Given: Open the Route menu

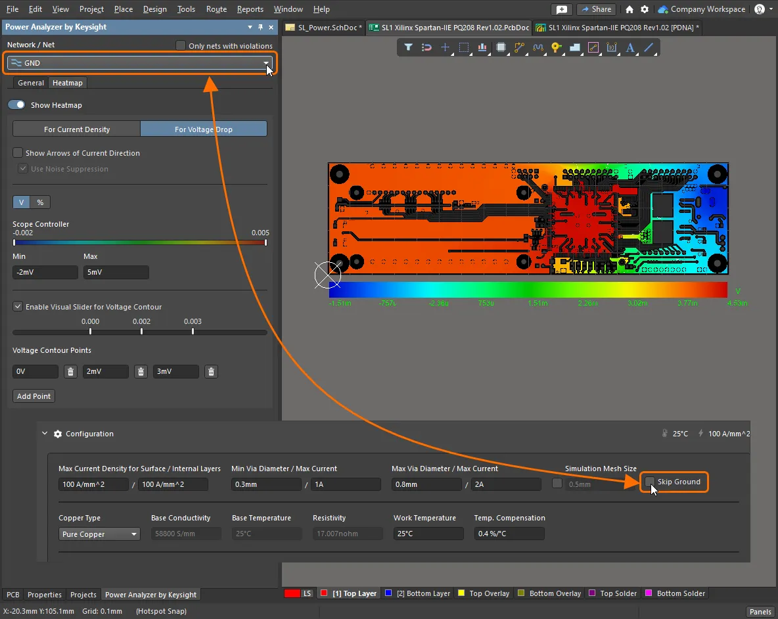Looking at the screenshot, I should point(216,9).
